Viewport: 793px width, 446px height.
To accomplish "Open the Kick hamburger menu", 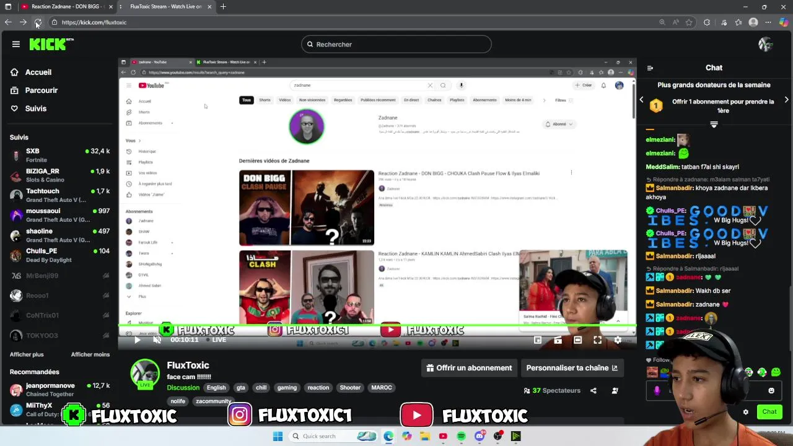I will pyautogui.click(x=16, y=44).
